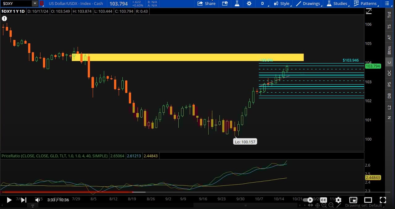Open the flask thinkScript icon next to the gear
Viewport: 395px width, 209px height.
point(237,3)
